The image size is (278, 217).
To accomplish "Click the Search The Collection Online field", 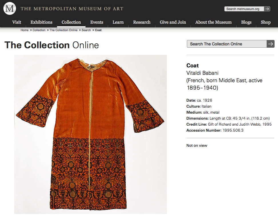I will coord(227,44).
